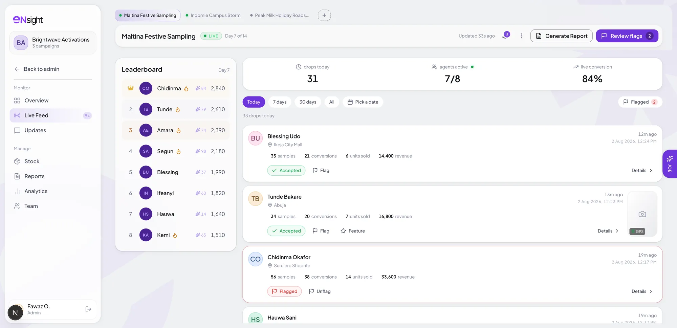Viewport: 677px width, 328px height.
Task: Toggle Accepted status on Tunde Bakare's drop
Action: [286, 231]
